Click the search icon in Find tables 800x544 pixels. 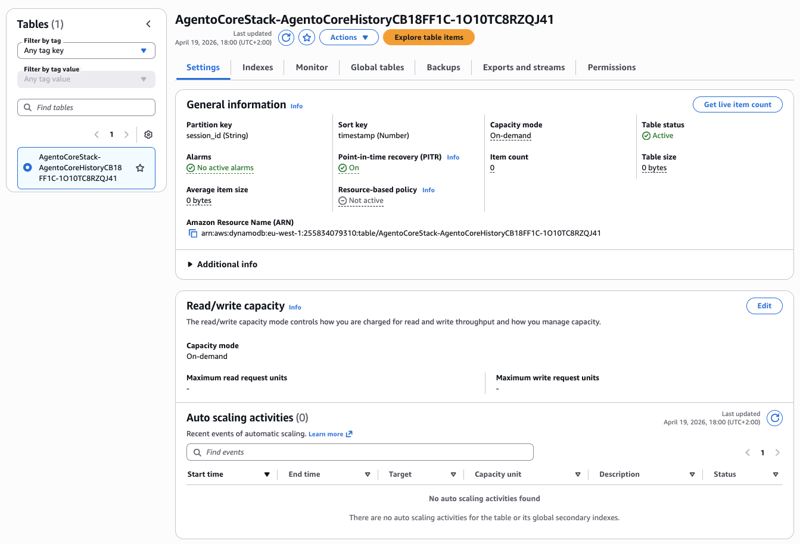point(27,108)
